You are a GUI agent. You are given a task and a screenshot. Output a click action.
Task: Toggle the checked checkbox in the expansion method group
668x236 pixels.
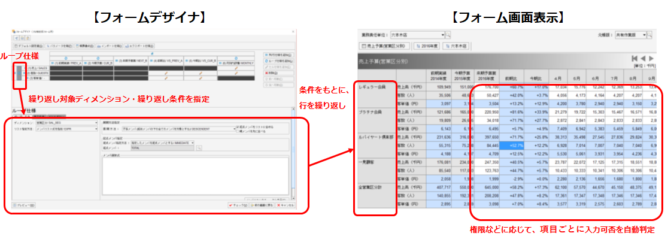point(237,126)
